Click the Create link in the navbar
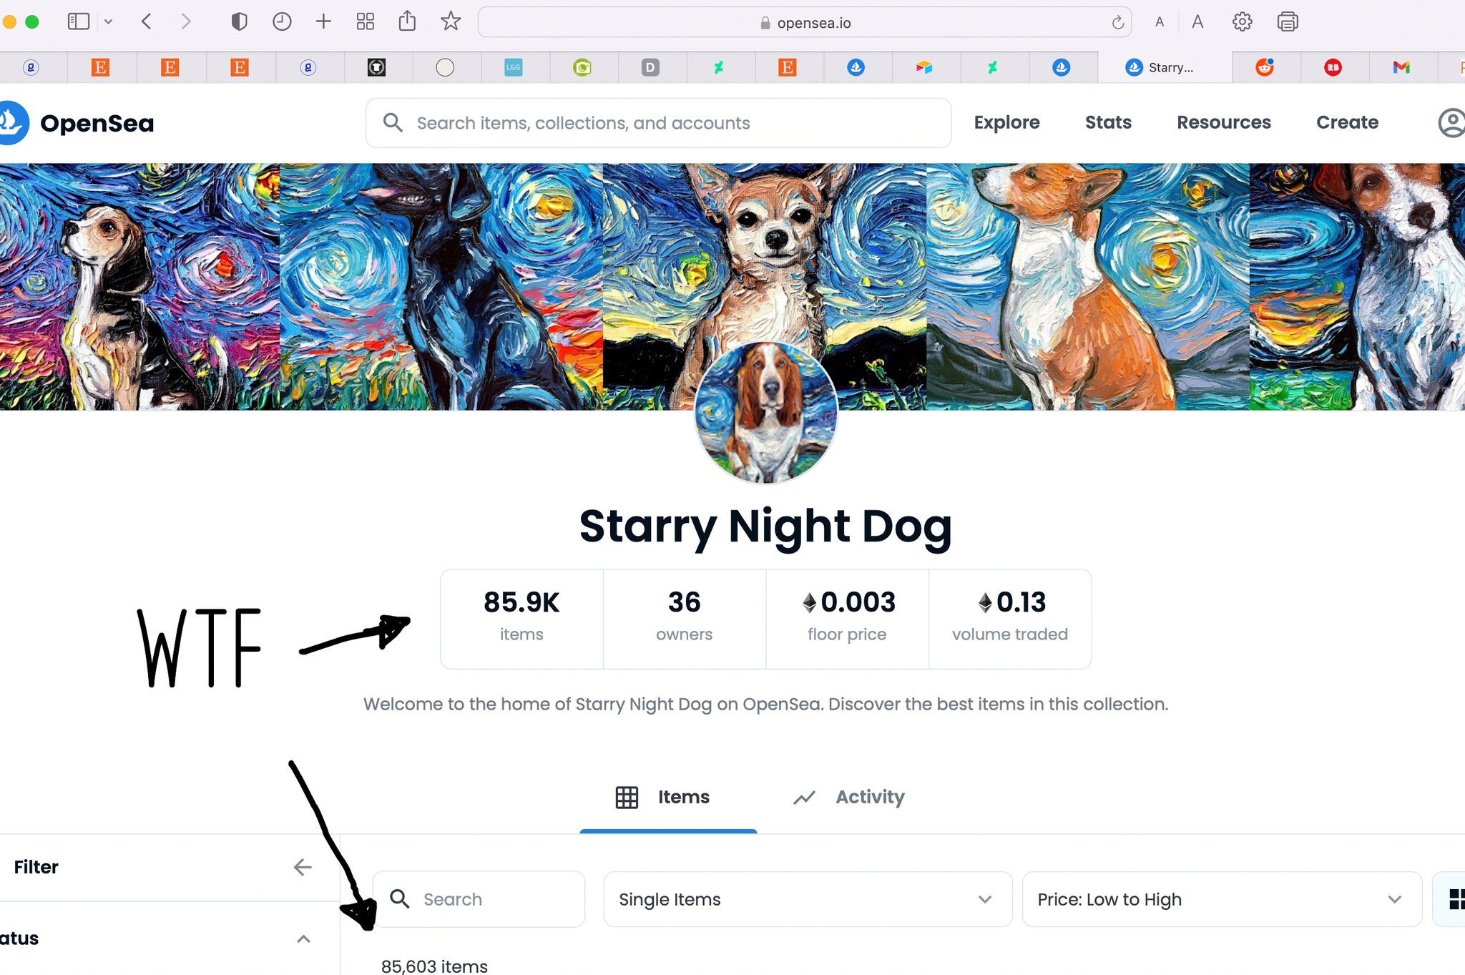The width and height of the screenshot is (1465, 975). [1347, 122]
